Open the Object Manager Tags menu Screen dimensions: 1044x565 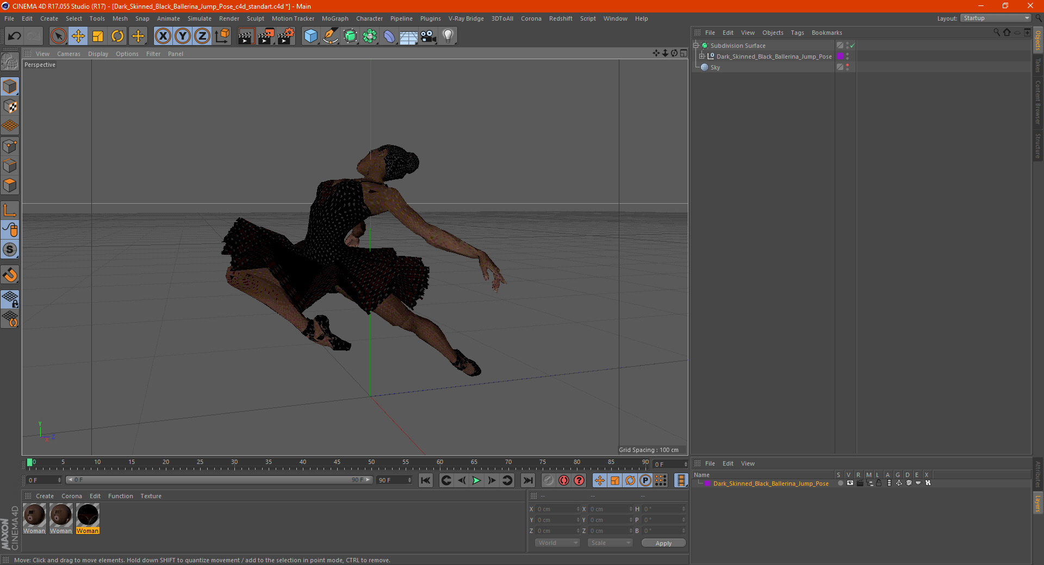tap(797, 33)
